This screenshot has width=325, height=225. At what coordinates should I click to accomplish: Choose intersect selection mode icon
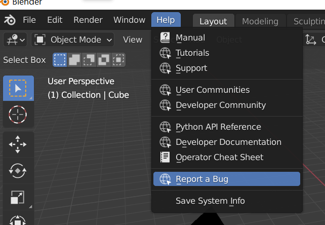(118, 60)
